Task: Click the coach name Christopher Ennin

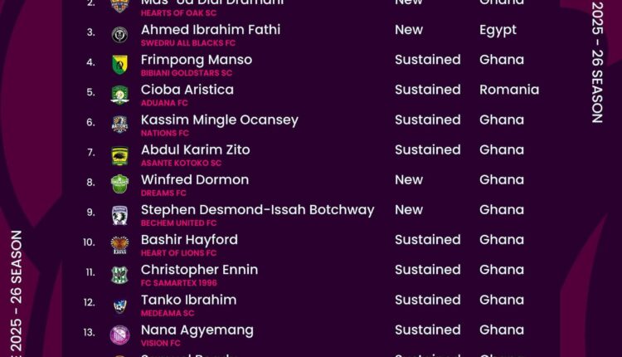Action: [x=199, y=270]
